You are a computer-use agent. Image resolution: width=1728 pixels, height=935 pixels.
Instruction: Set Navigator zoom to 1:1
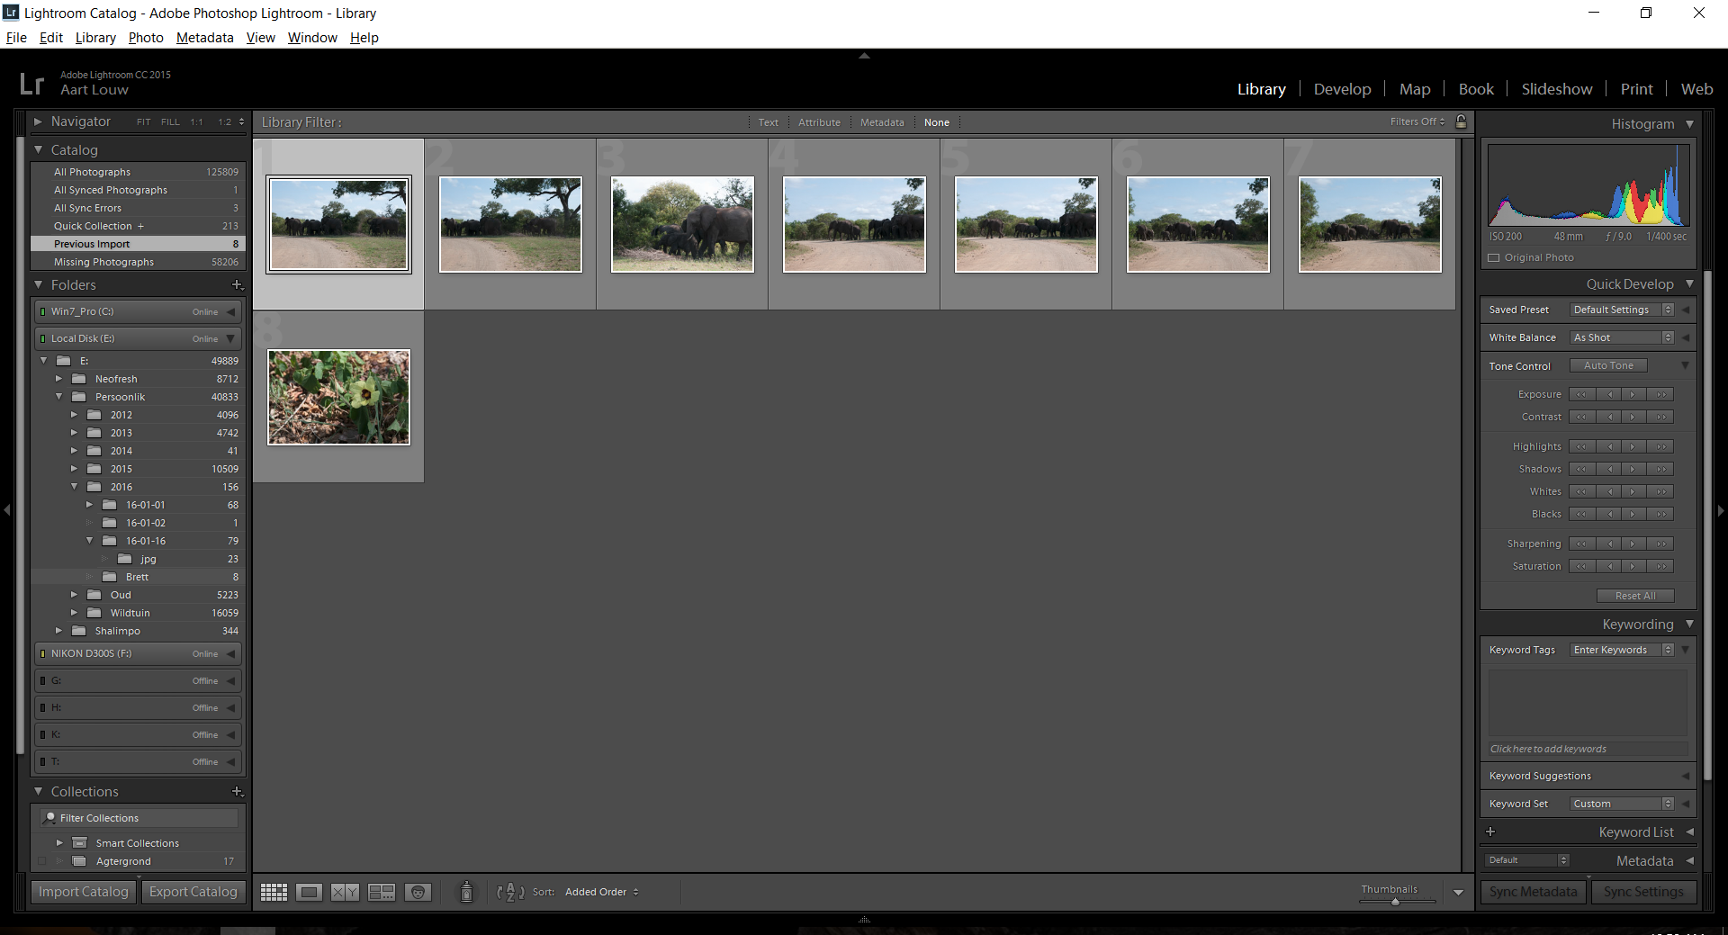196,121
